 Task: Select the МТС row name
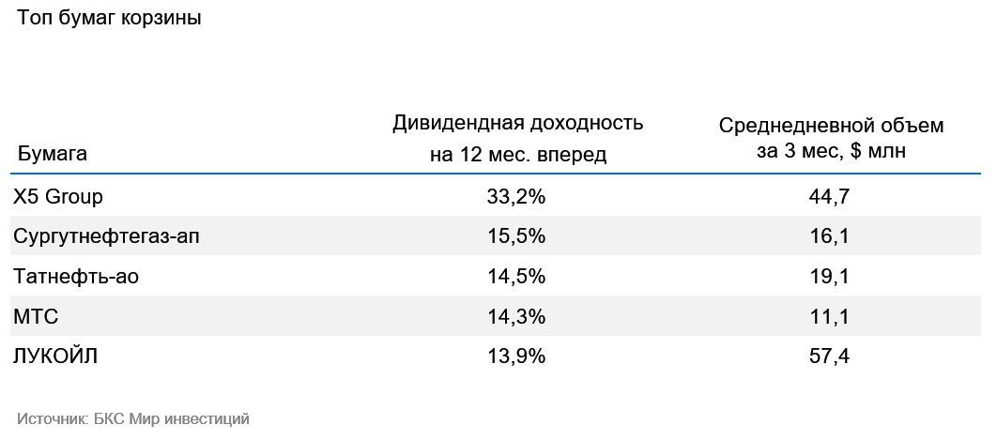click(x=37, y=317)
